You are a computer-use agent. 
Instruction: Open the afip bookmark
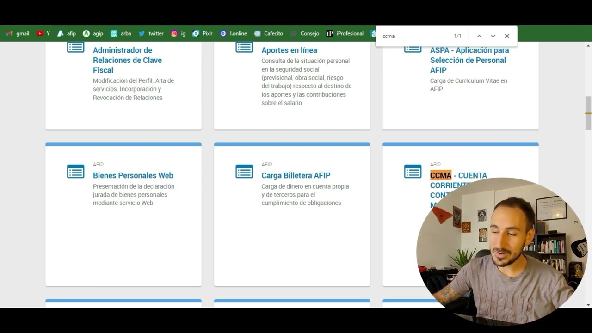pos(66,33)
